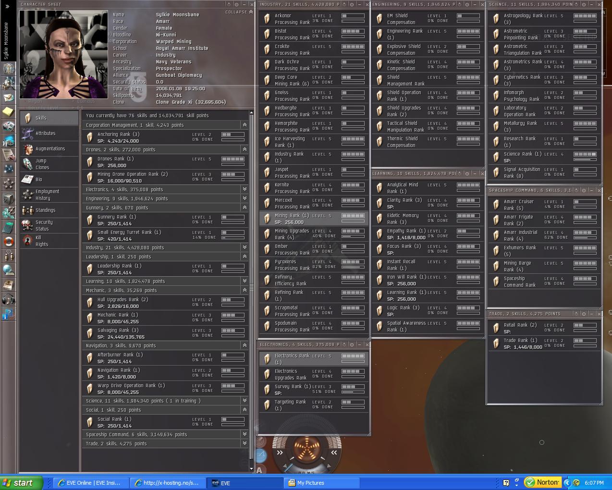Expand the Spaceship Command skill group

[245, 434]
